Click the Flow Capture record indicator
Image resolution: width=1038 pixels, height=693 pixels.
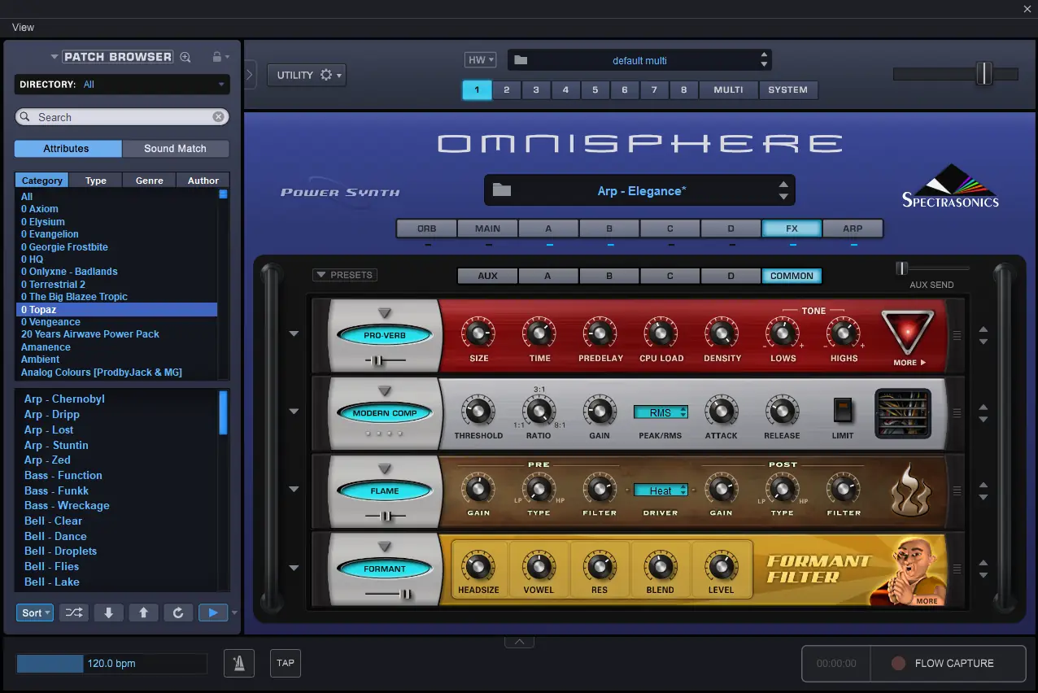point(898,663)
